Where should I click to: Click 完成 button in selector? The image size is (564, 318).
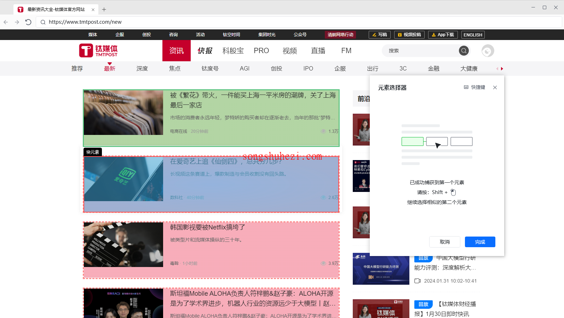tap(480, 242)
